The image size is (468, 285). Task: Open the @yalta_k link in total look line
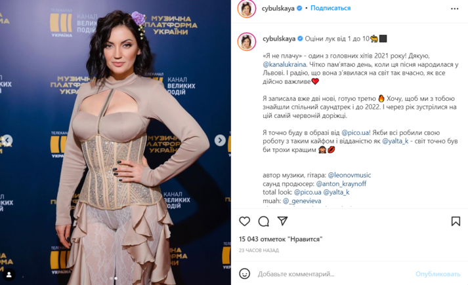tap(336, 193)
